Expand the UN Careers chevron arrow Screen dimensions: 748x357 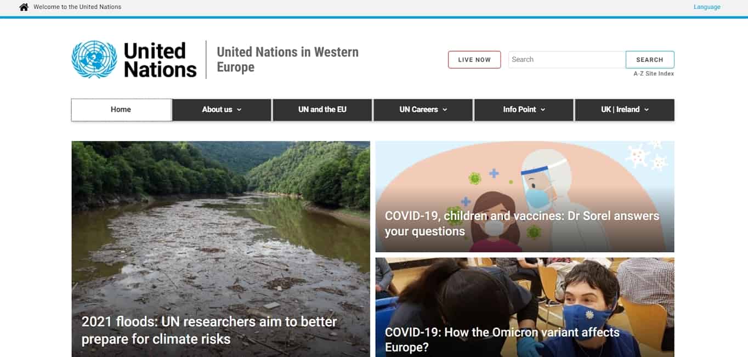tap(445, 110)
